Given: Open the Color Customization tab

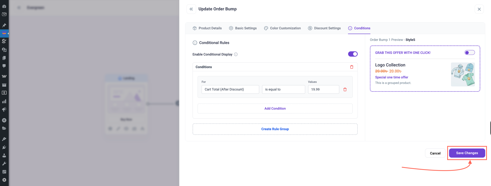Looking at the screenshot, I should 282,28.
